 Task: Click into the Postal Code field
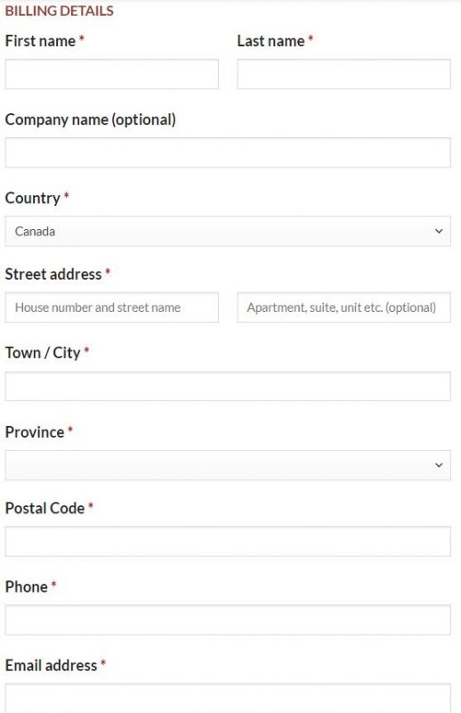click(228, 541)
